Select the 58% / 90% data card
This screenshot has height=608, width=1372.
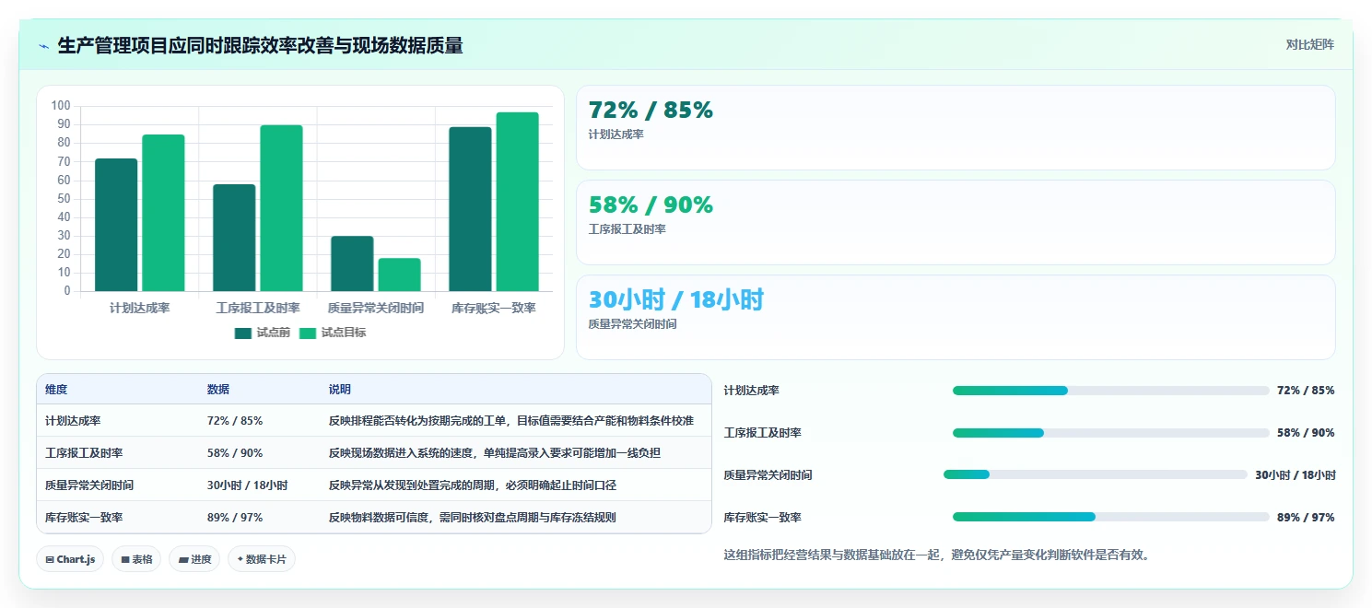tap(956, 223)
